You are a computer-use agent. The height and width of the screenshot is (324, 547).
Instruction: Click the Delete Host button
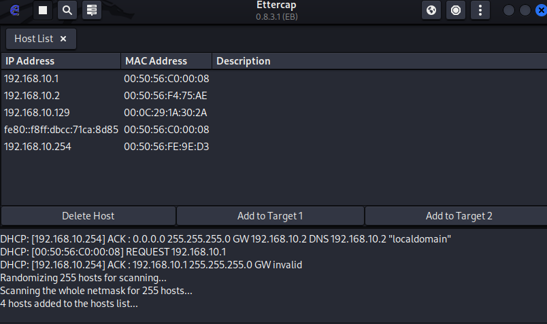point(88,216)
